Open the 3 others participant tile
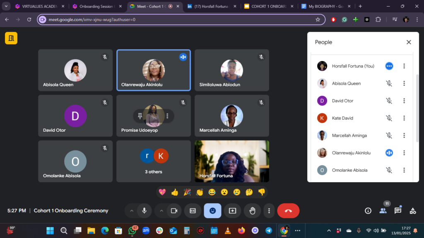Viewport: 424px width, 238px height. (x=153, y=161)
